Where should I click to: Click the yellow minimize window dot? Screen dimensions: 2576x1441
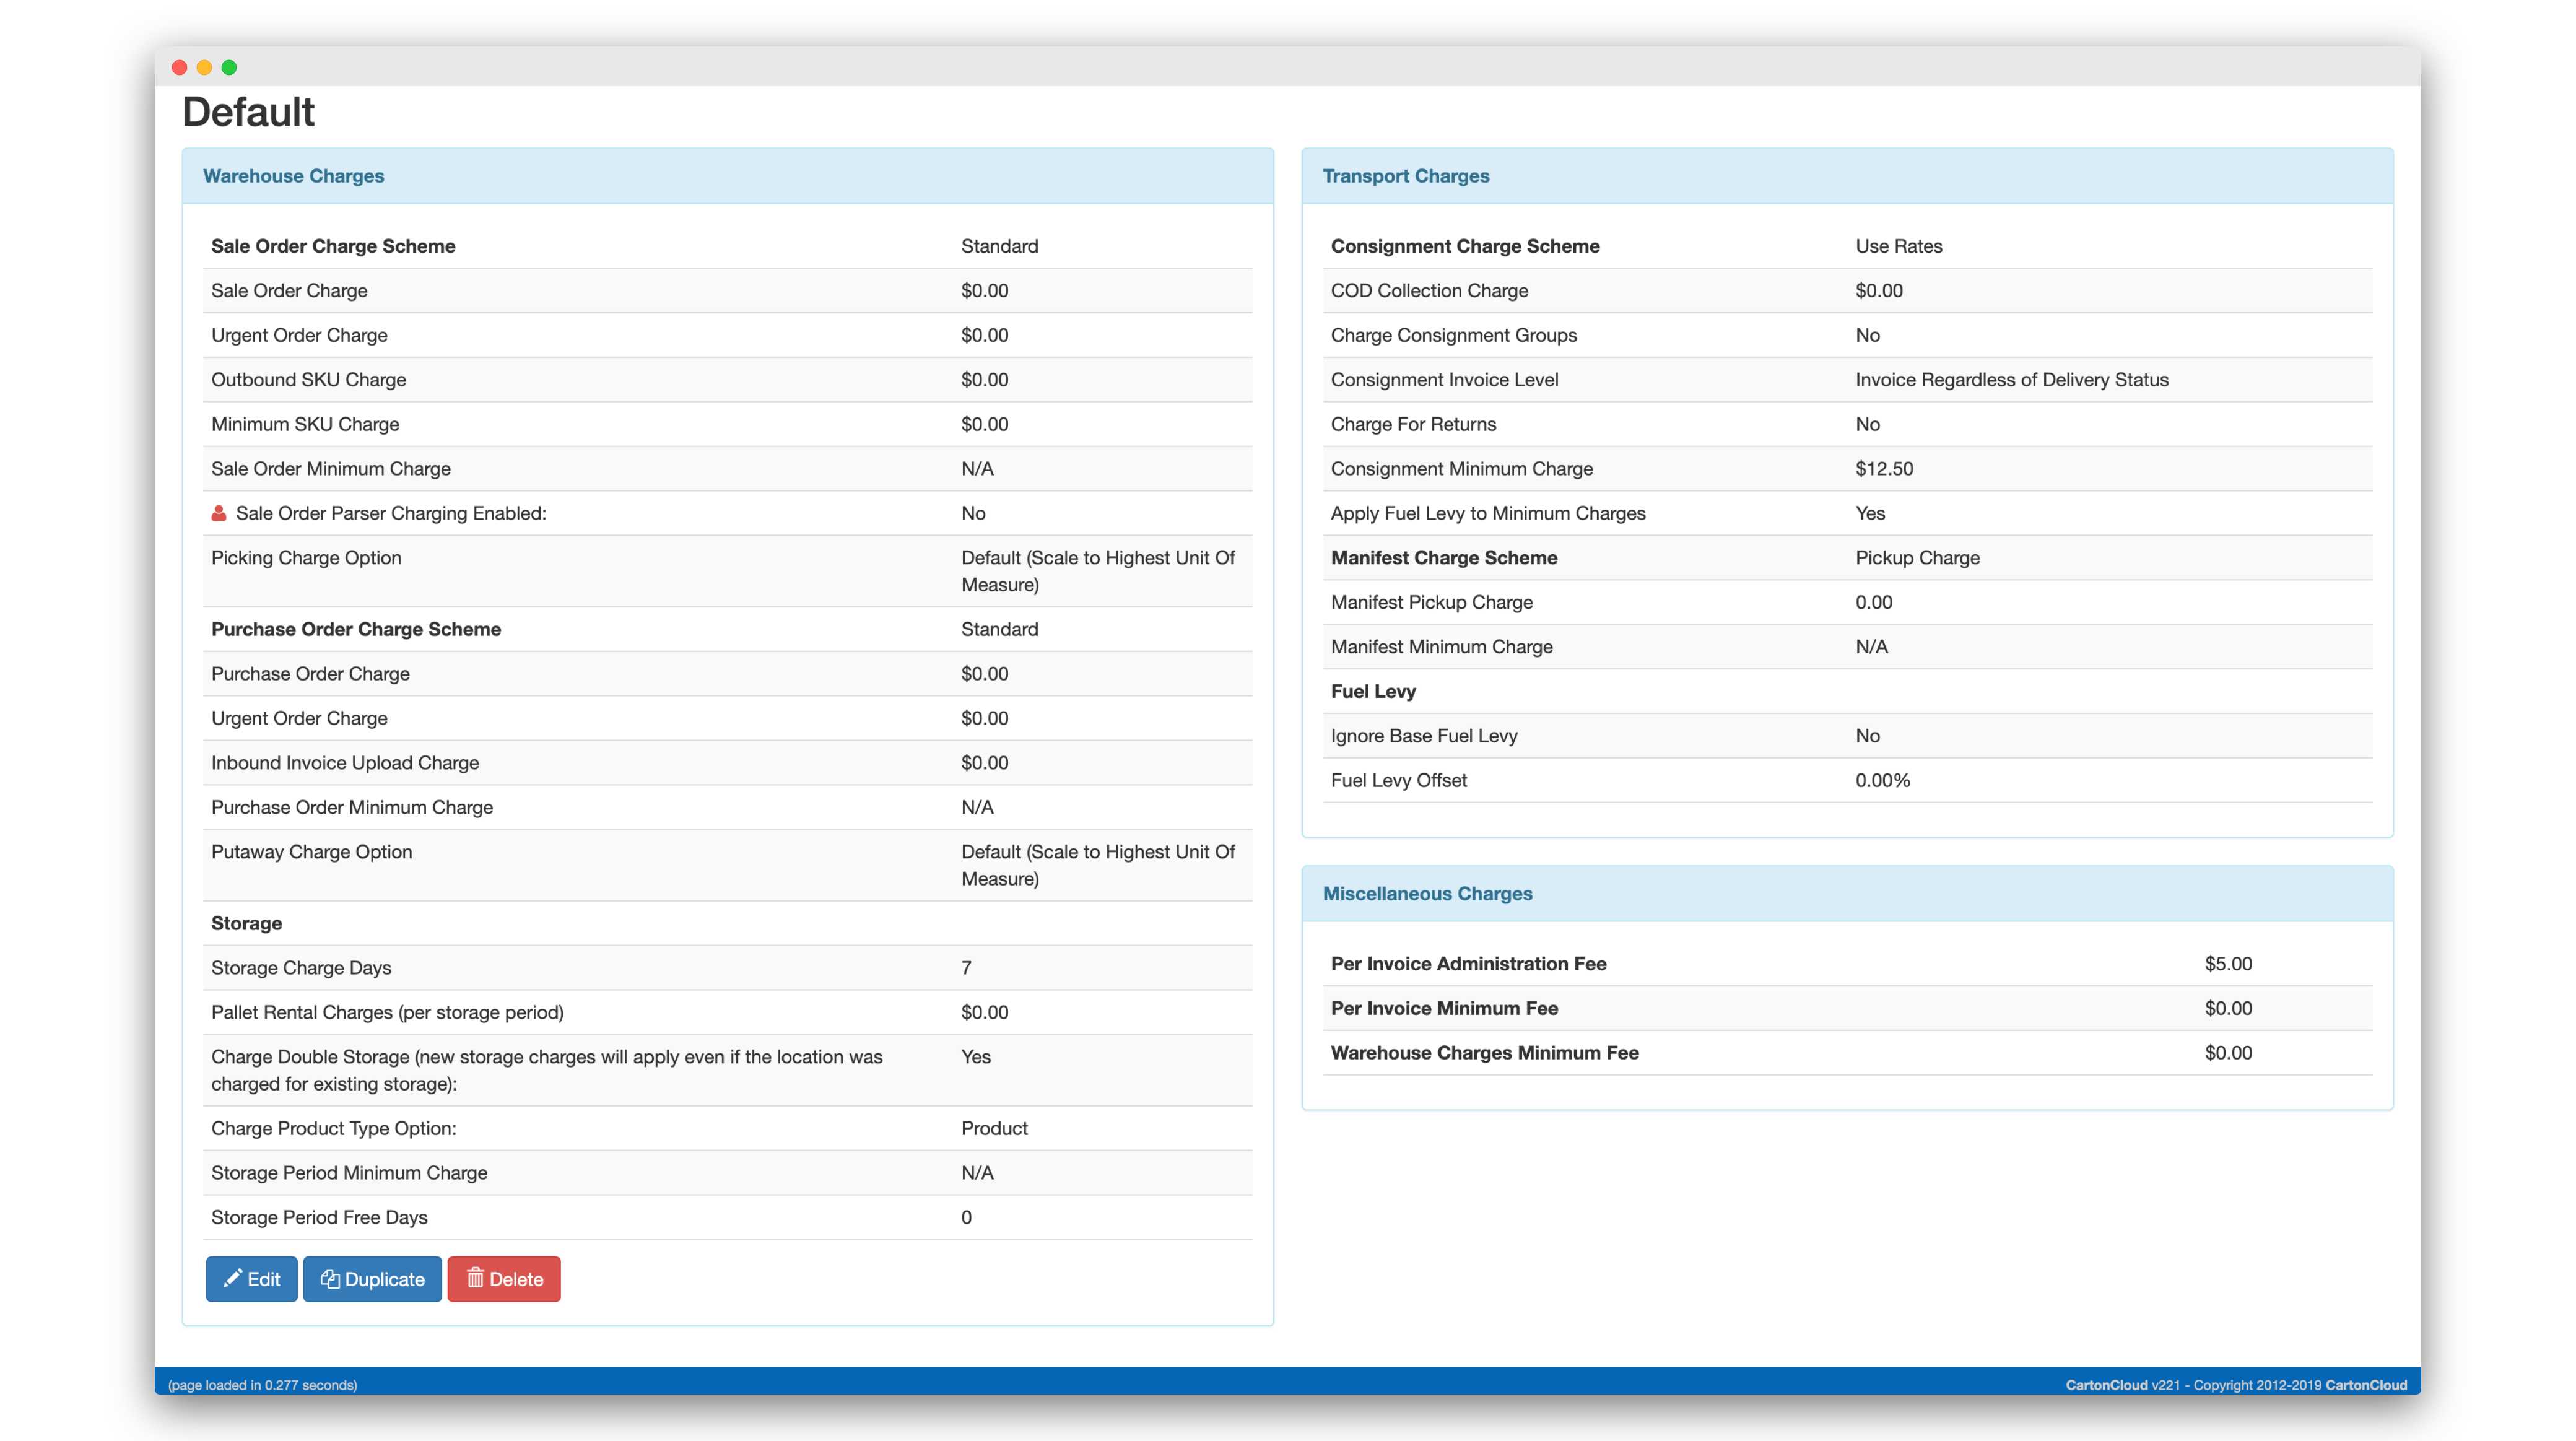tap(204, 67)
